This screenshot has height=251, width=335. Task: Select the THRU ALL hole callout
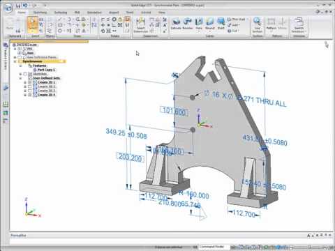(245, 99)
